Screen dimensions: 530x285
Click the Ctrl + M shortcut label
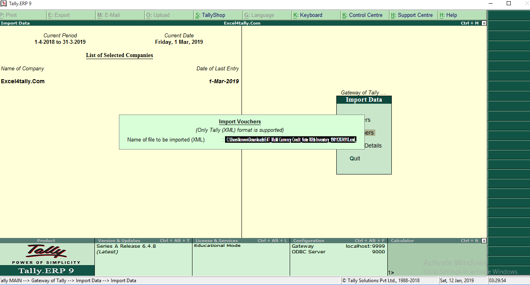click(x=470, y=23)
